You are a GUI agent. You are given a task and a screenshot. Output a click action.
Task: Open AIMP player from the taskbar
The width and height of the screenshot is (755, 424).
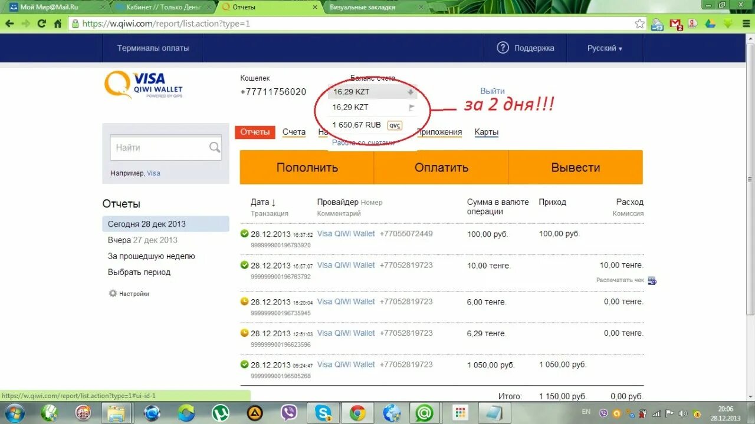click(x=255, y=413)
